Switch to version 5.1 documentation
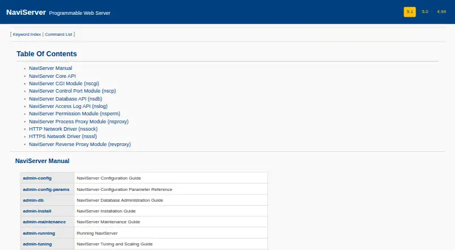Viewport: 455px width, 250px height. (409, 12)
